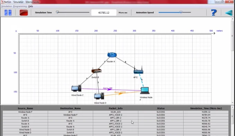Pause the simulation with the pause icon

click(x=8, y=12)
